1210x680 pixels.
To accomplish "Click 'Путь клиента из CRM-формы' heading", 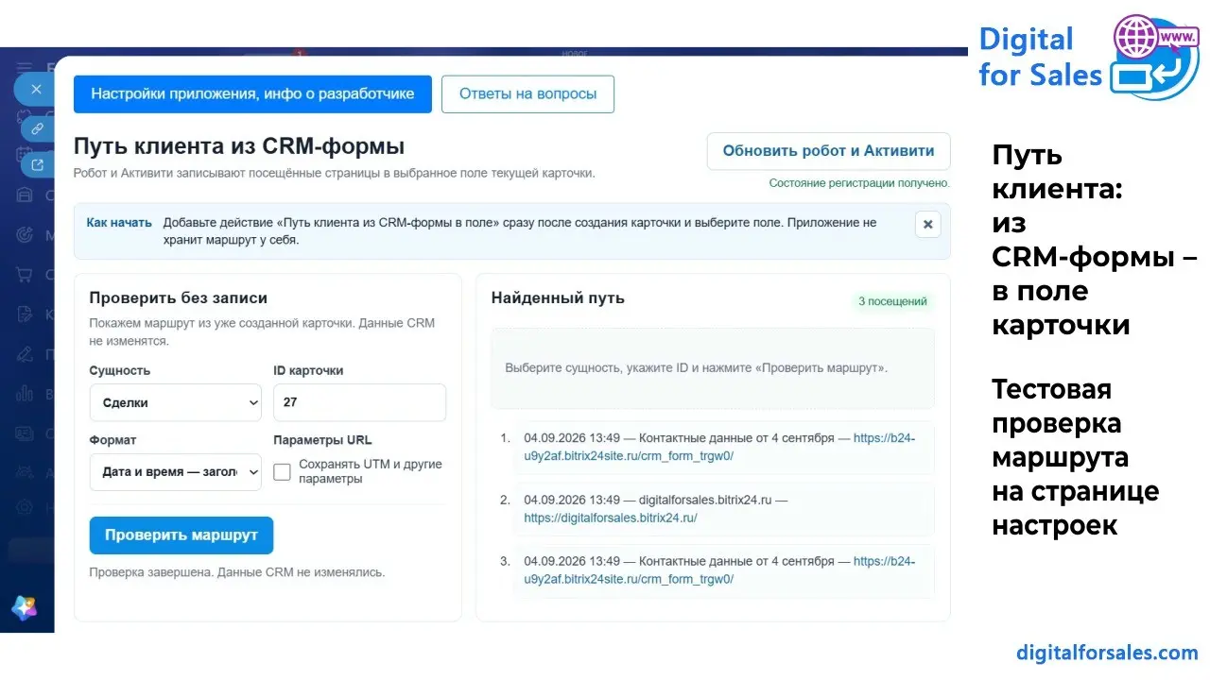I will 239,146.
